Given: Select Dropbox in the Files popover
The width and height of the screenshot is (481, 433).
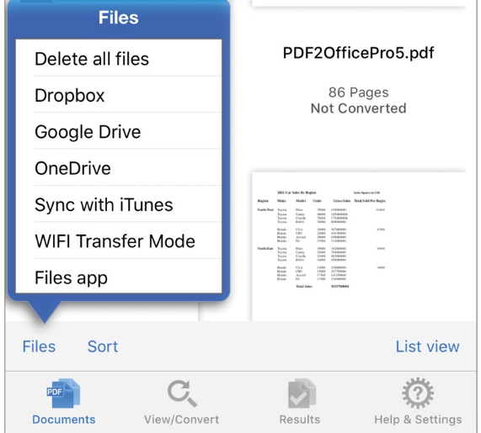Looking at the screenshot, I should tap(119, 95).
